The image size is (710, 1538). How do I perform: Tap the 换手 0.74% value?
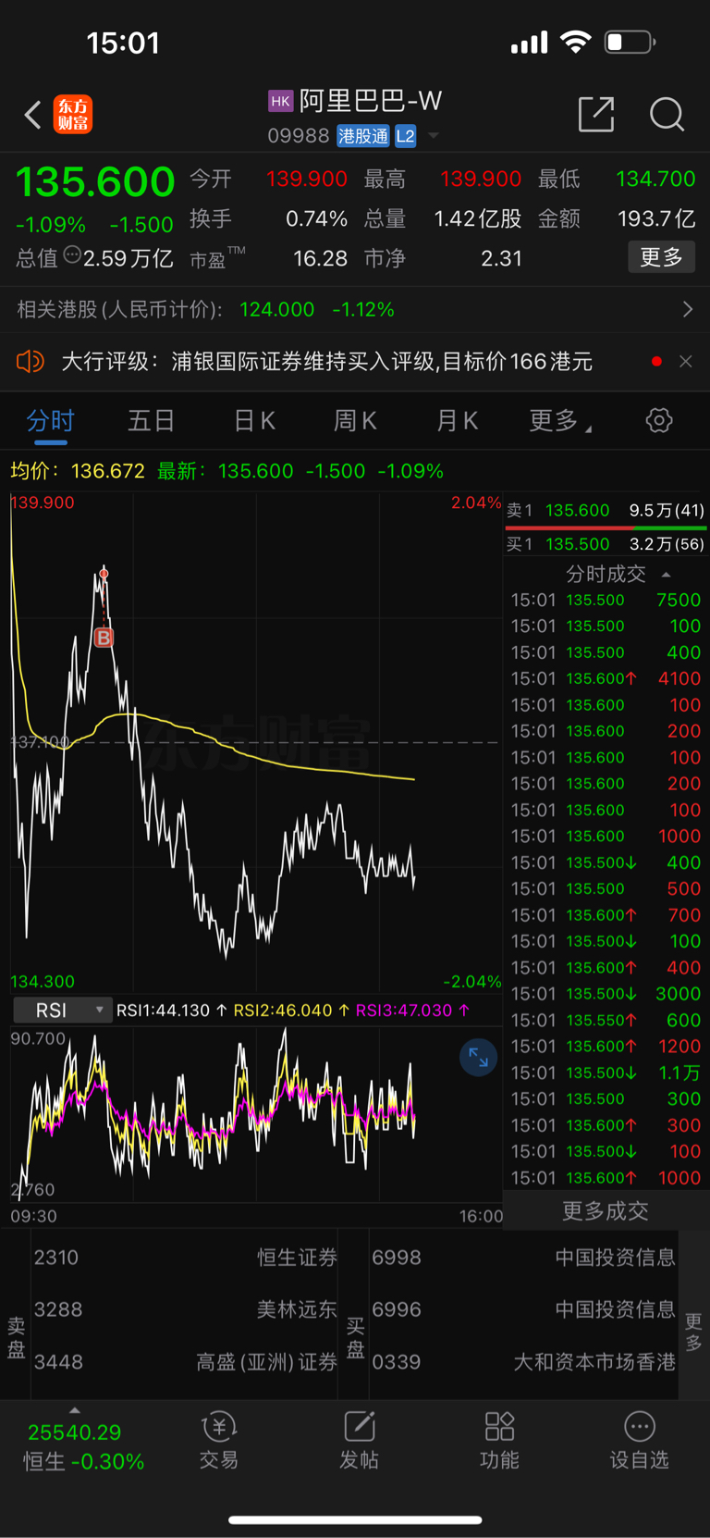(316, 218)
